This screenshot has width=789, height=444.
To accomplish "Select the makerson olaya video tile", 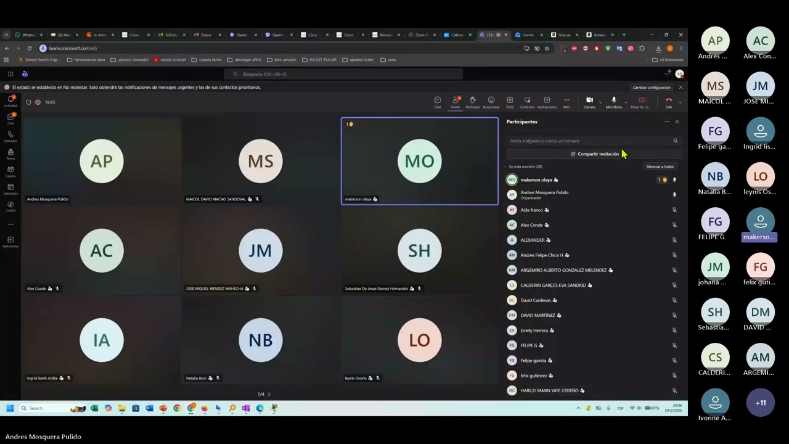I will click(420, 161).
